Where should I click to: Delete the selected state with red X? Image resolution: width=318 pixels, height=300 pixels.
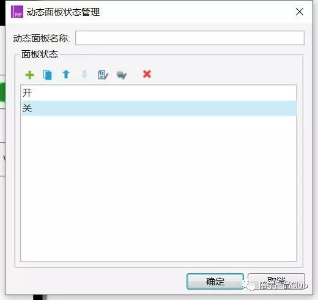pyautogui.click(x=147, y=74)
